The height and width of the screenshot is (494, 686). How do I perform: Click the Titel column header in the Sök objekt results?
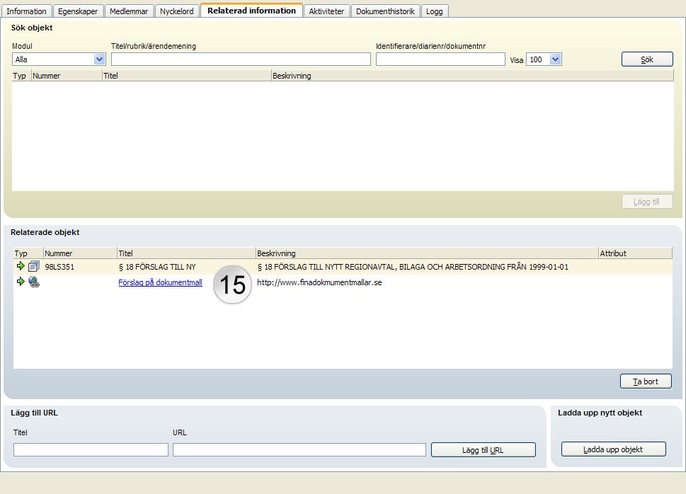(x=187, y=76)
